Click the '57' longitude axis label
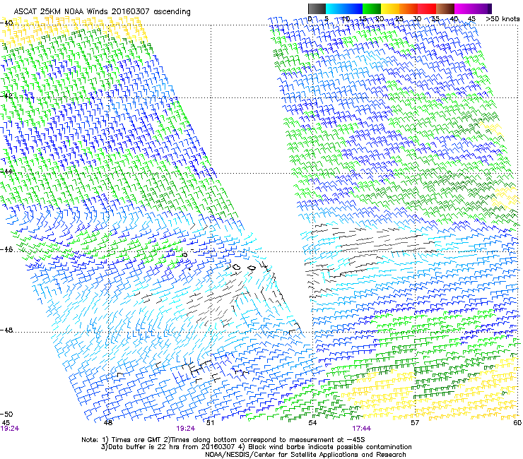Image resolution: width=523 pixels, height=459 pixels. [415, 423]
